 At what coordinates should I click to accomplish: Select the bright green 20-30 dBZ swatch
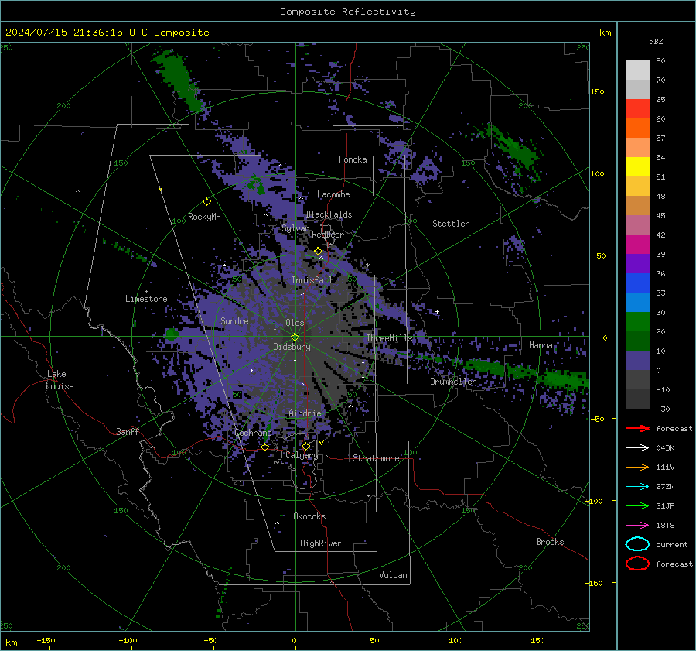click(x=637, y=321)
